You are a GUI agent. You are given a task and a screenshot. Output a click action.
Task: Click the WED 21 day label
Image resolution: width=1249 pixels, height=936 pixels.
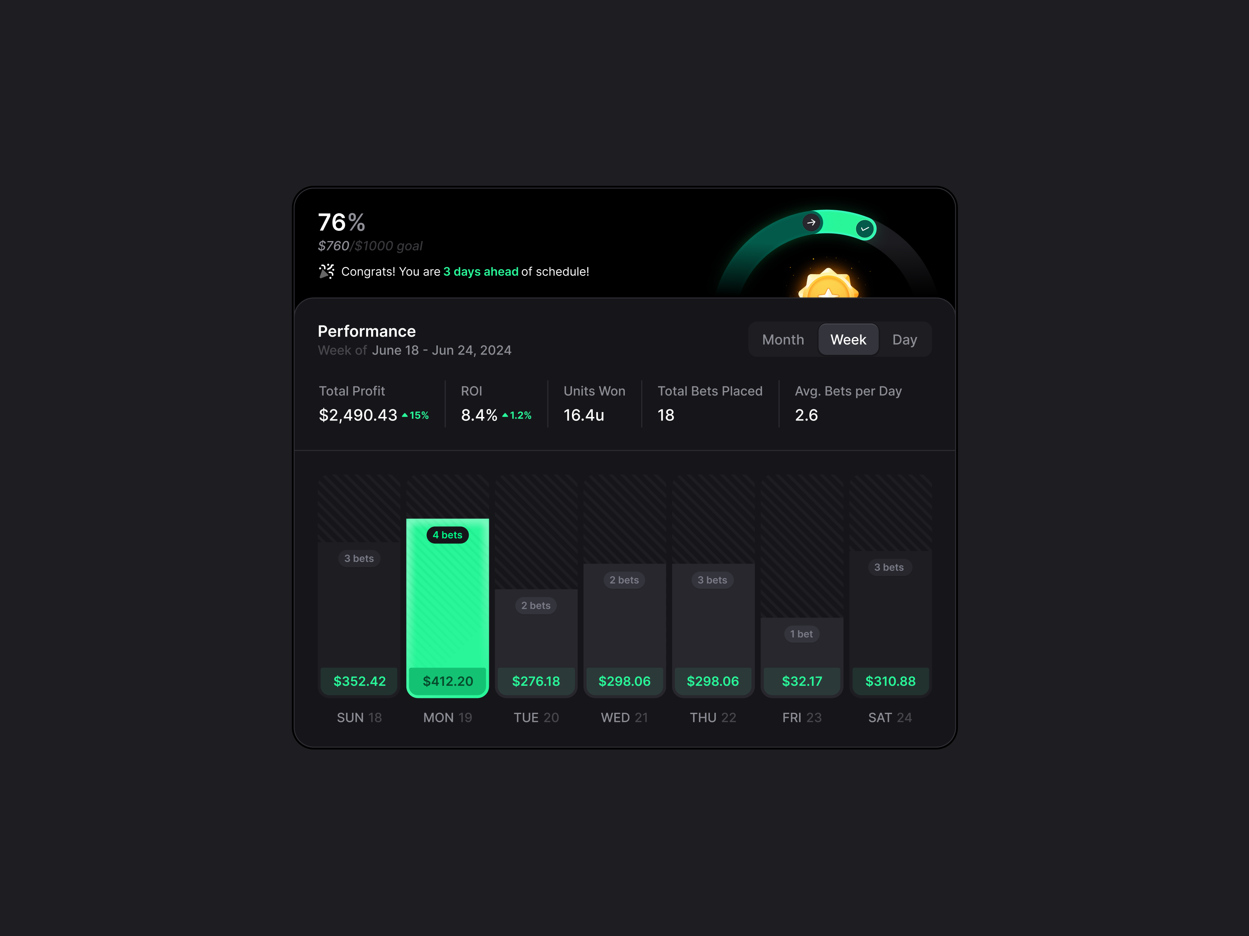point(624,718)
